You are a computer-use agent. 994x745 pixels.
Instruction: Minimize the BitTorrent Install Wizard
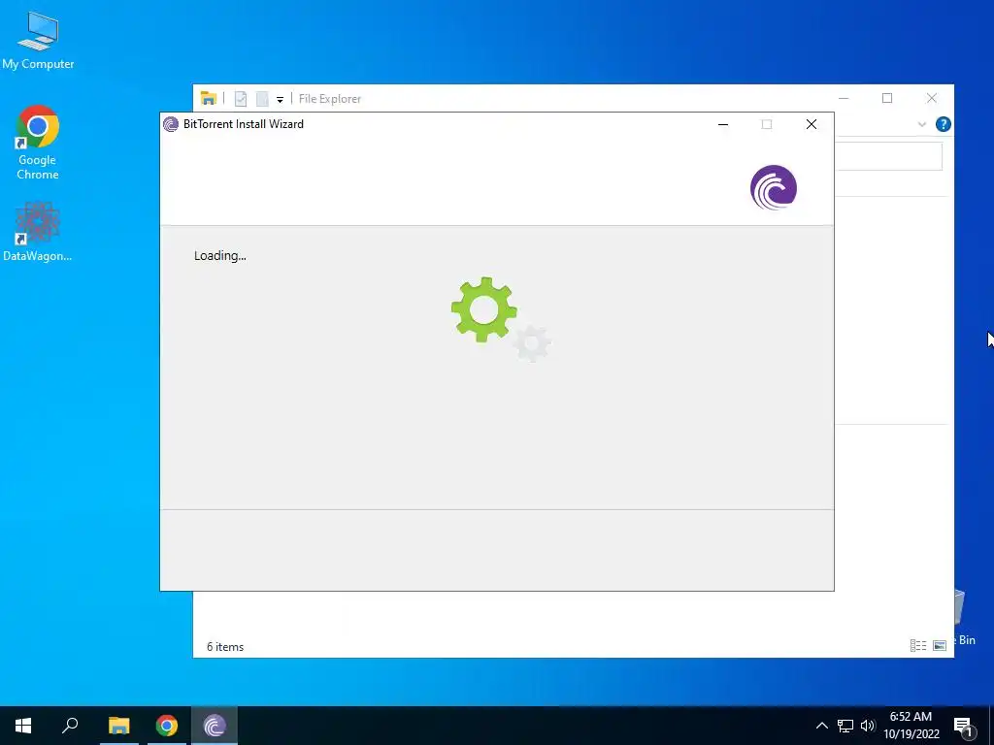point(723,124)
